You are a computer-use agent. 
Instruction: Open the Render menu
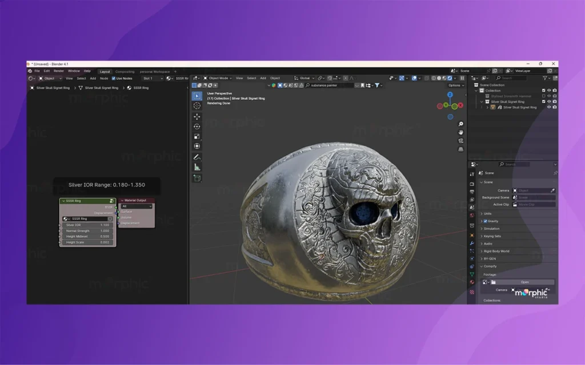tap(59, 71)
